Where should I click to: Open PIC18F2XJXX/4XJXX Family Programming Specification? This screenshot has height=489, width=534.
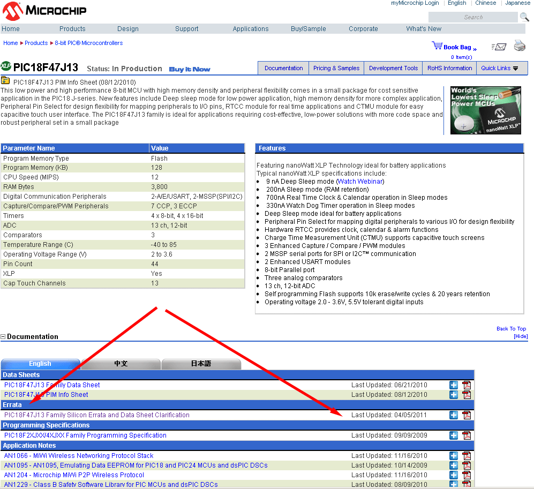[85, 435]
